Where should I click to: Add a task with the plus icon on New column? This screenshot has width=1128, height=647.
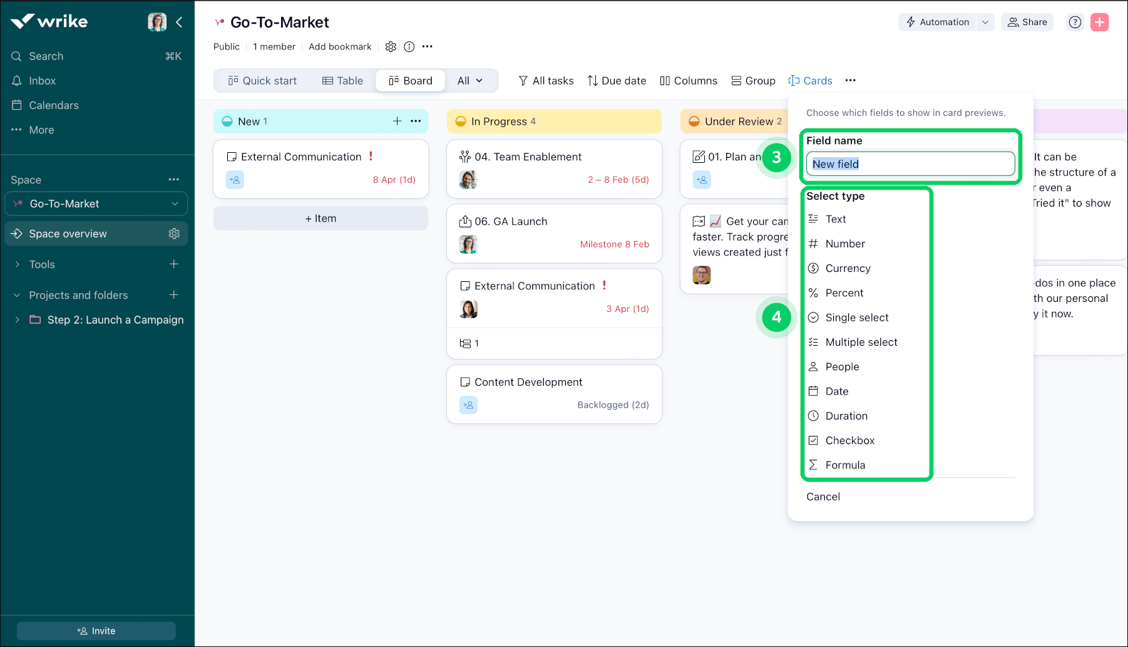[397, 121]
